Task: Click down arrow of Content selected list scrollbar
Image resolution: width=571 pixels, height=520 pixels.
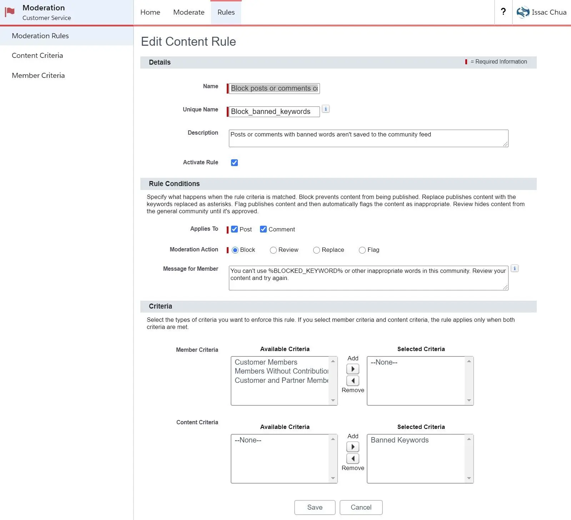Action: pos(469,478)
